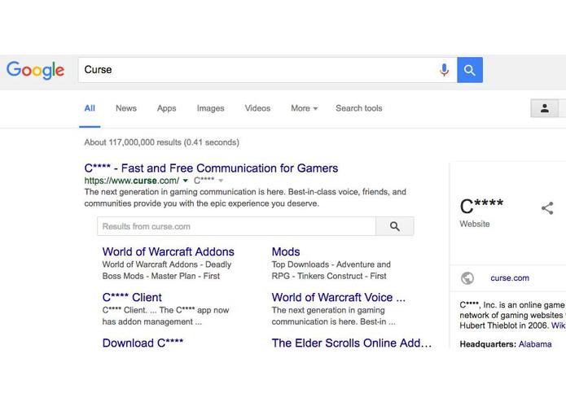The image size is (566, 402).
Task: Click the Website label under C****
Action: [x=475, y=224]
